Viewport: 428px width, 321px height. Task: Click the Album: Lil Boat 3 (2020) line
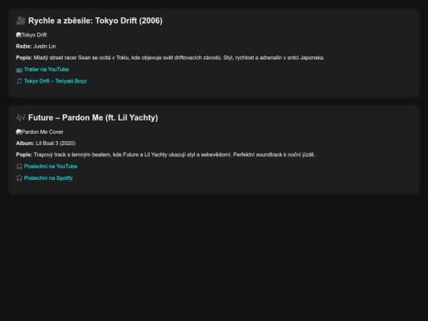pyautogui.click(x=46, y=143)
